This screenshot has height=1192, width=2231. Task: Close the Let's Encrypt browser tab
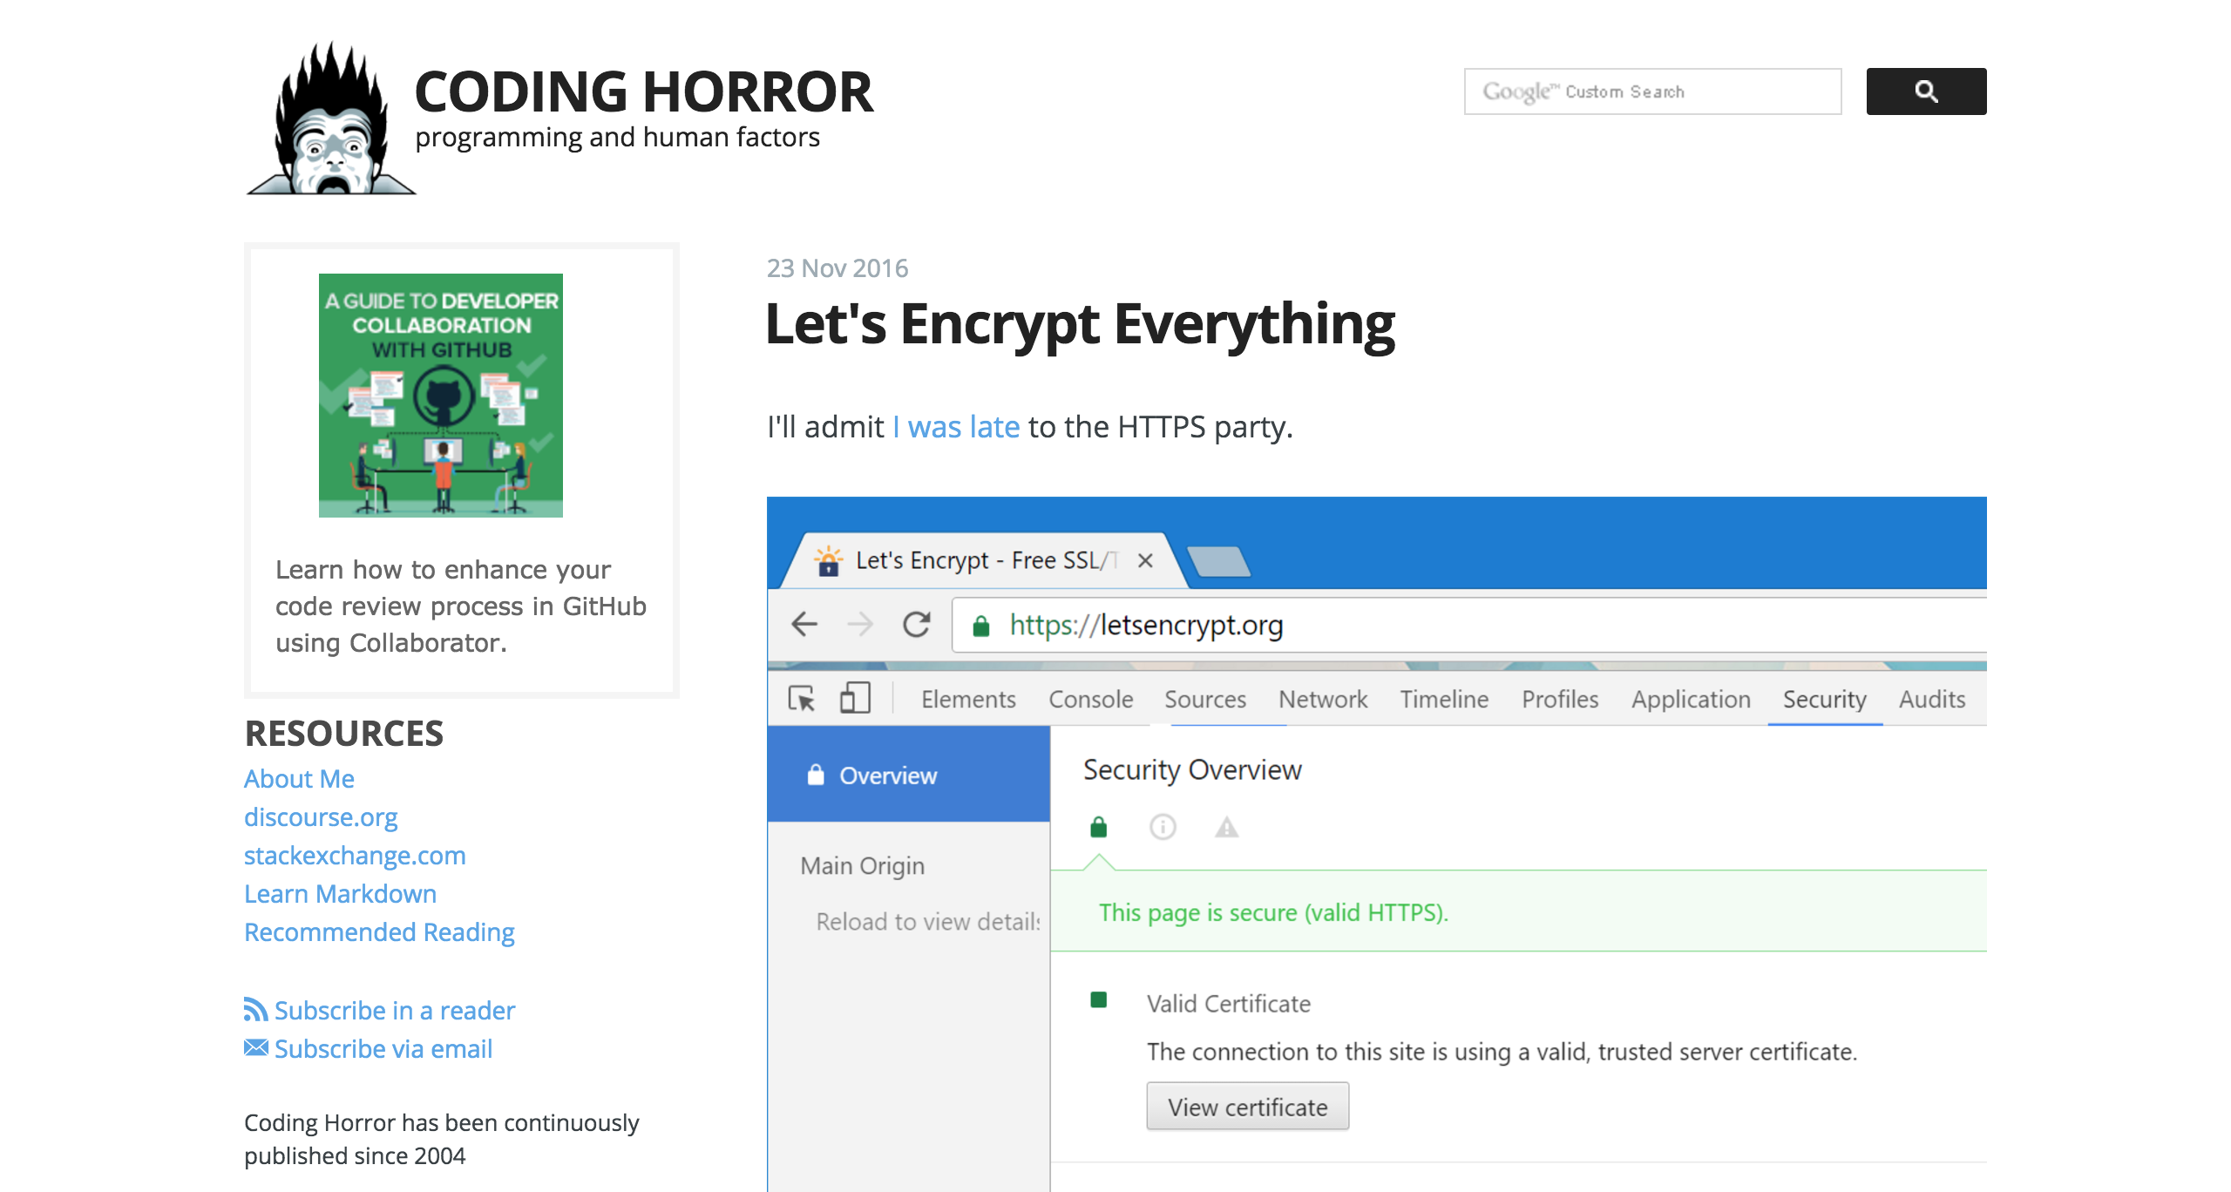[1145, 560]
